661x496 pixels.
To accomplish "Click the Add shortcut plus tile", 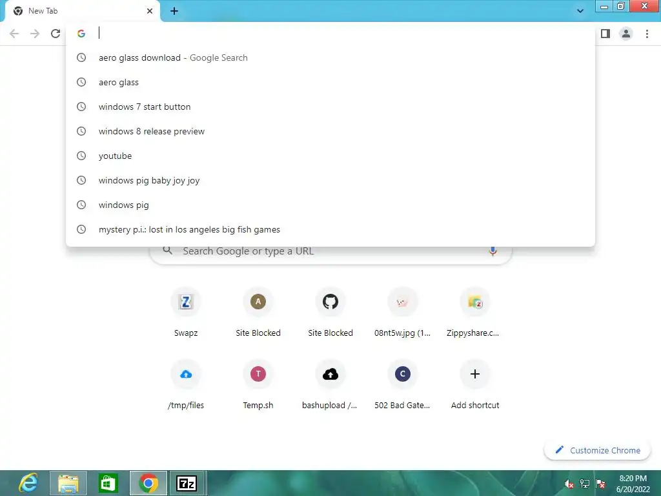I will 474,385.
